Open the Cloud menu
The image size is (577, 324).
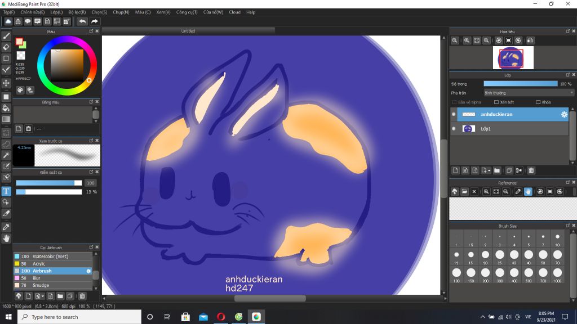pyautogui.click(x=235, y=12)
